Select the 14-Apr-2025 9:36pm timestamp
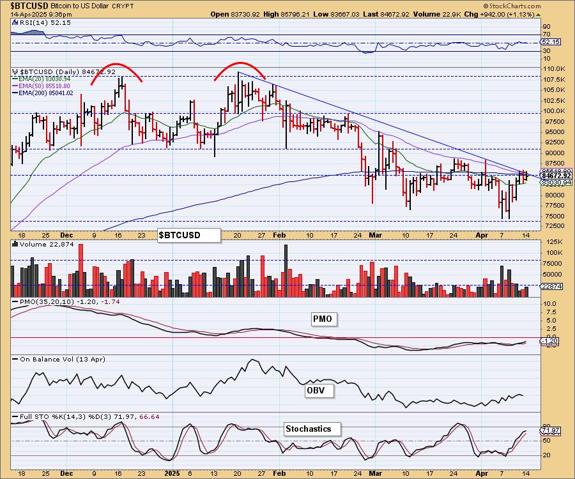Viewport: 575px width, 479px height. 41,14
